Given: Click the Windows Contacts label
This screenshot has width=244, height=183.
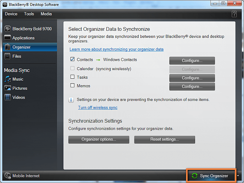Looking at the screenshot, I should [x=120, y=60].
